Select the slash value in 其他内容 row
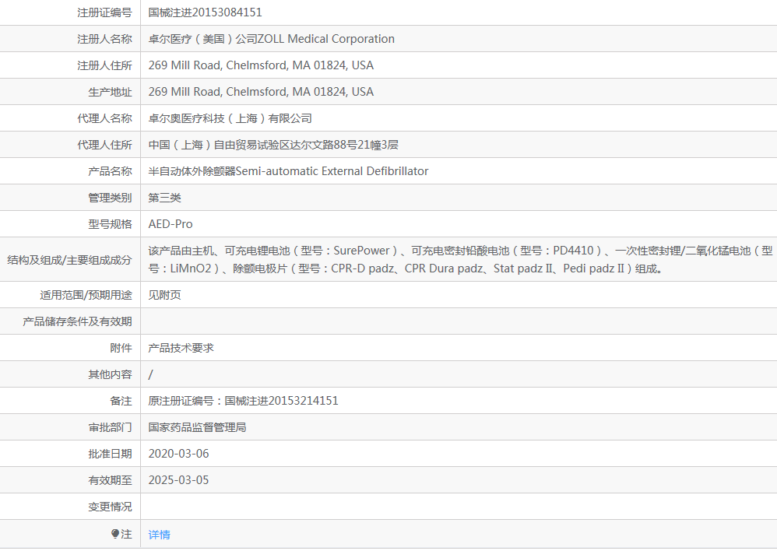777x551 pixels. pos(150,374)
